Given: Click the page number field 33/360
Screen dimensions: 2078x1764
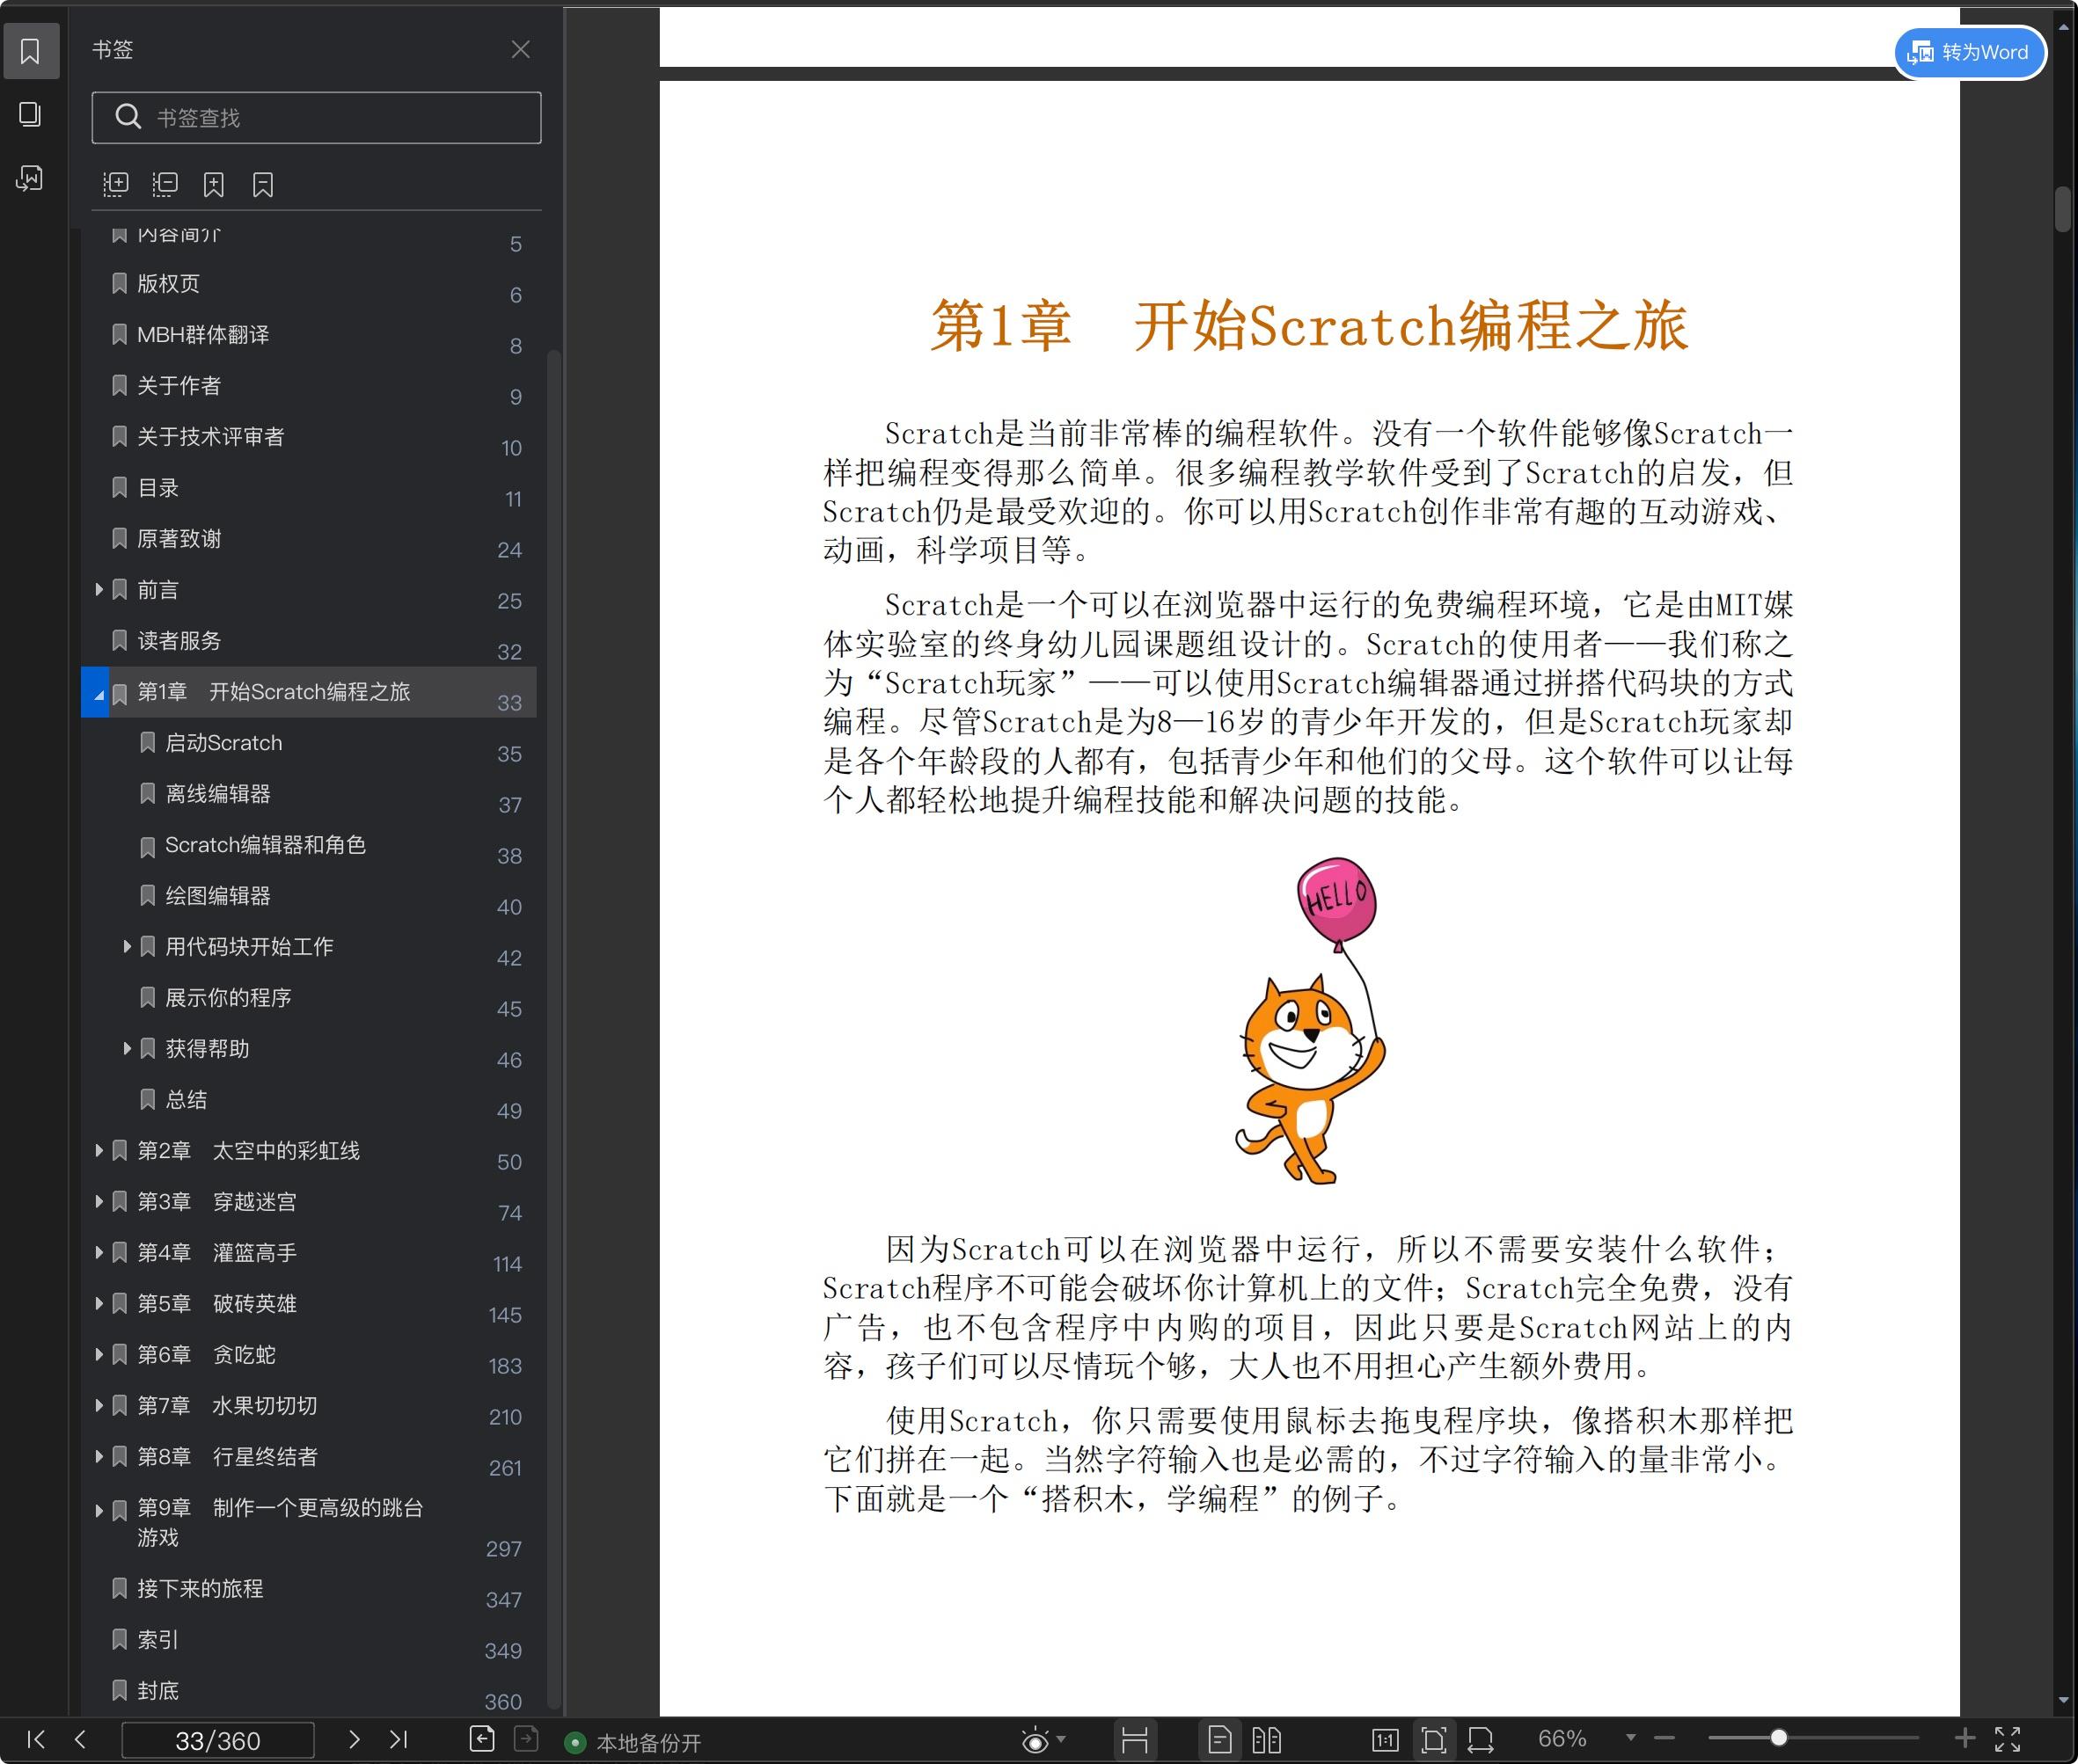Looking at the screenshot, I should click(217, 1740).
